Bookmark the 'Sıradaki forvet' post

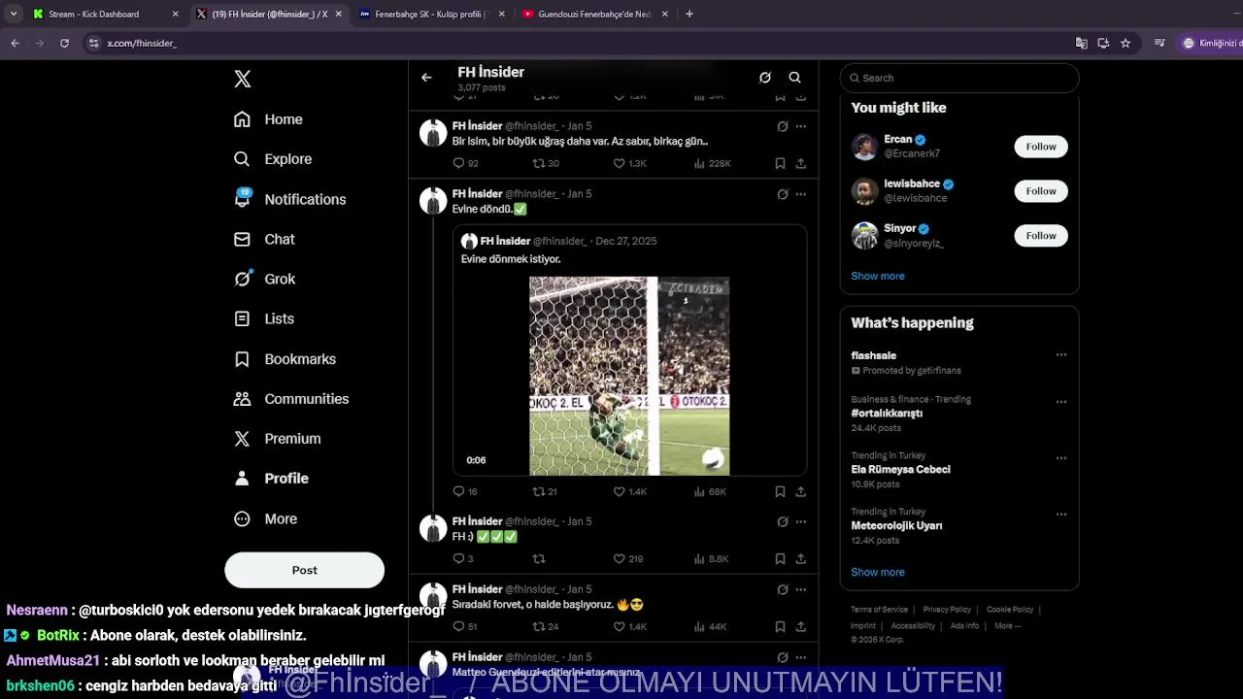[780, 627]
